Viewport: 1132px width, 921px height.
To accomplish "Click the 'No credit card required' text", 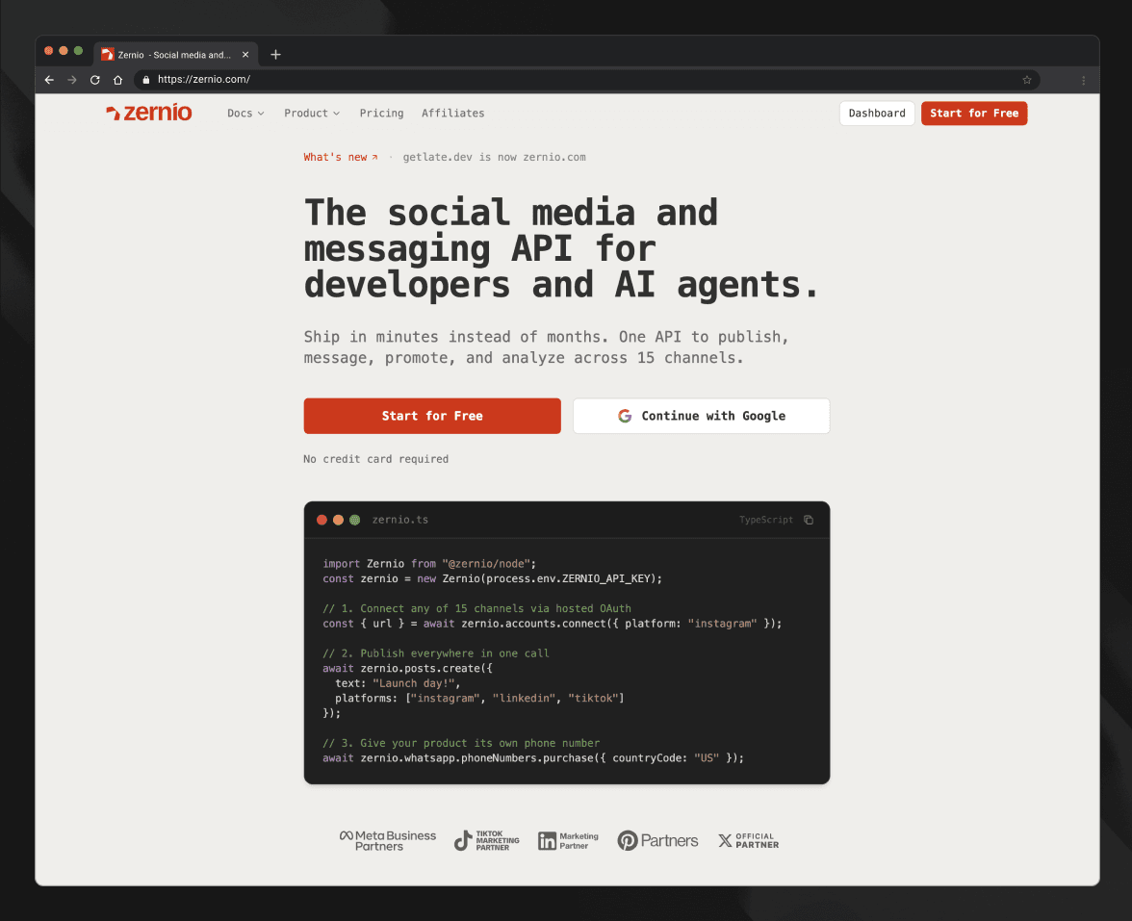I will click(375, 459).
